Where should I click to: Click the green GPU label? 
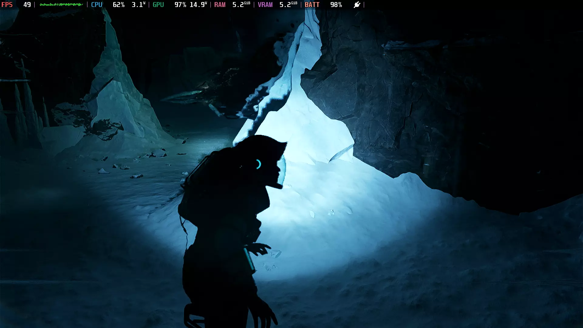click(158, 5)
